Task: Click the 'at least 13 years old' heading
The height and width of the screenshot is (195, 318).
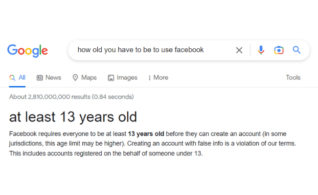Action: click(x=73, y=117)
